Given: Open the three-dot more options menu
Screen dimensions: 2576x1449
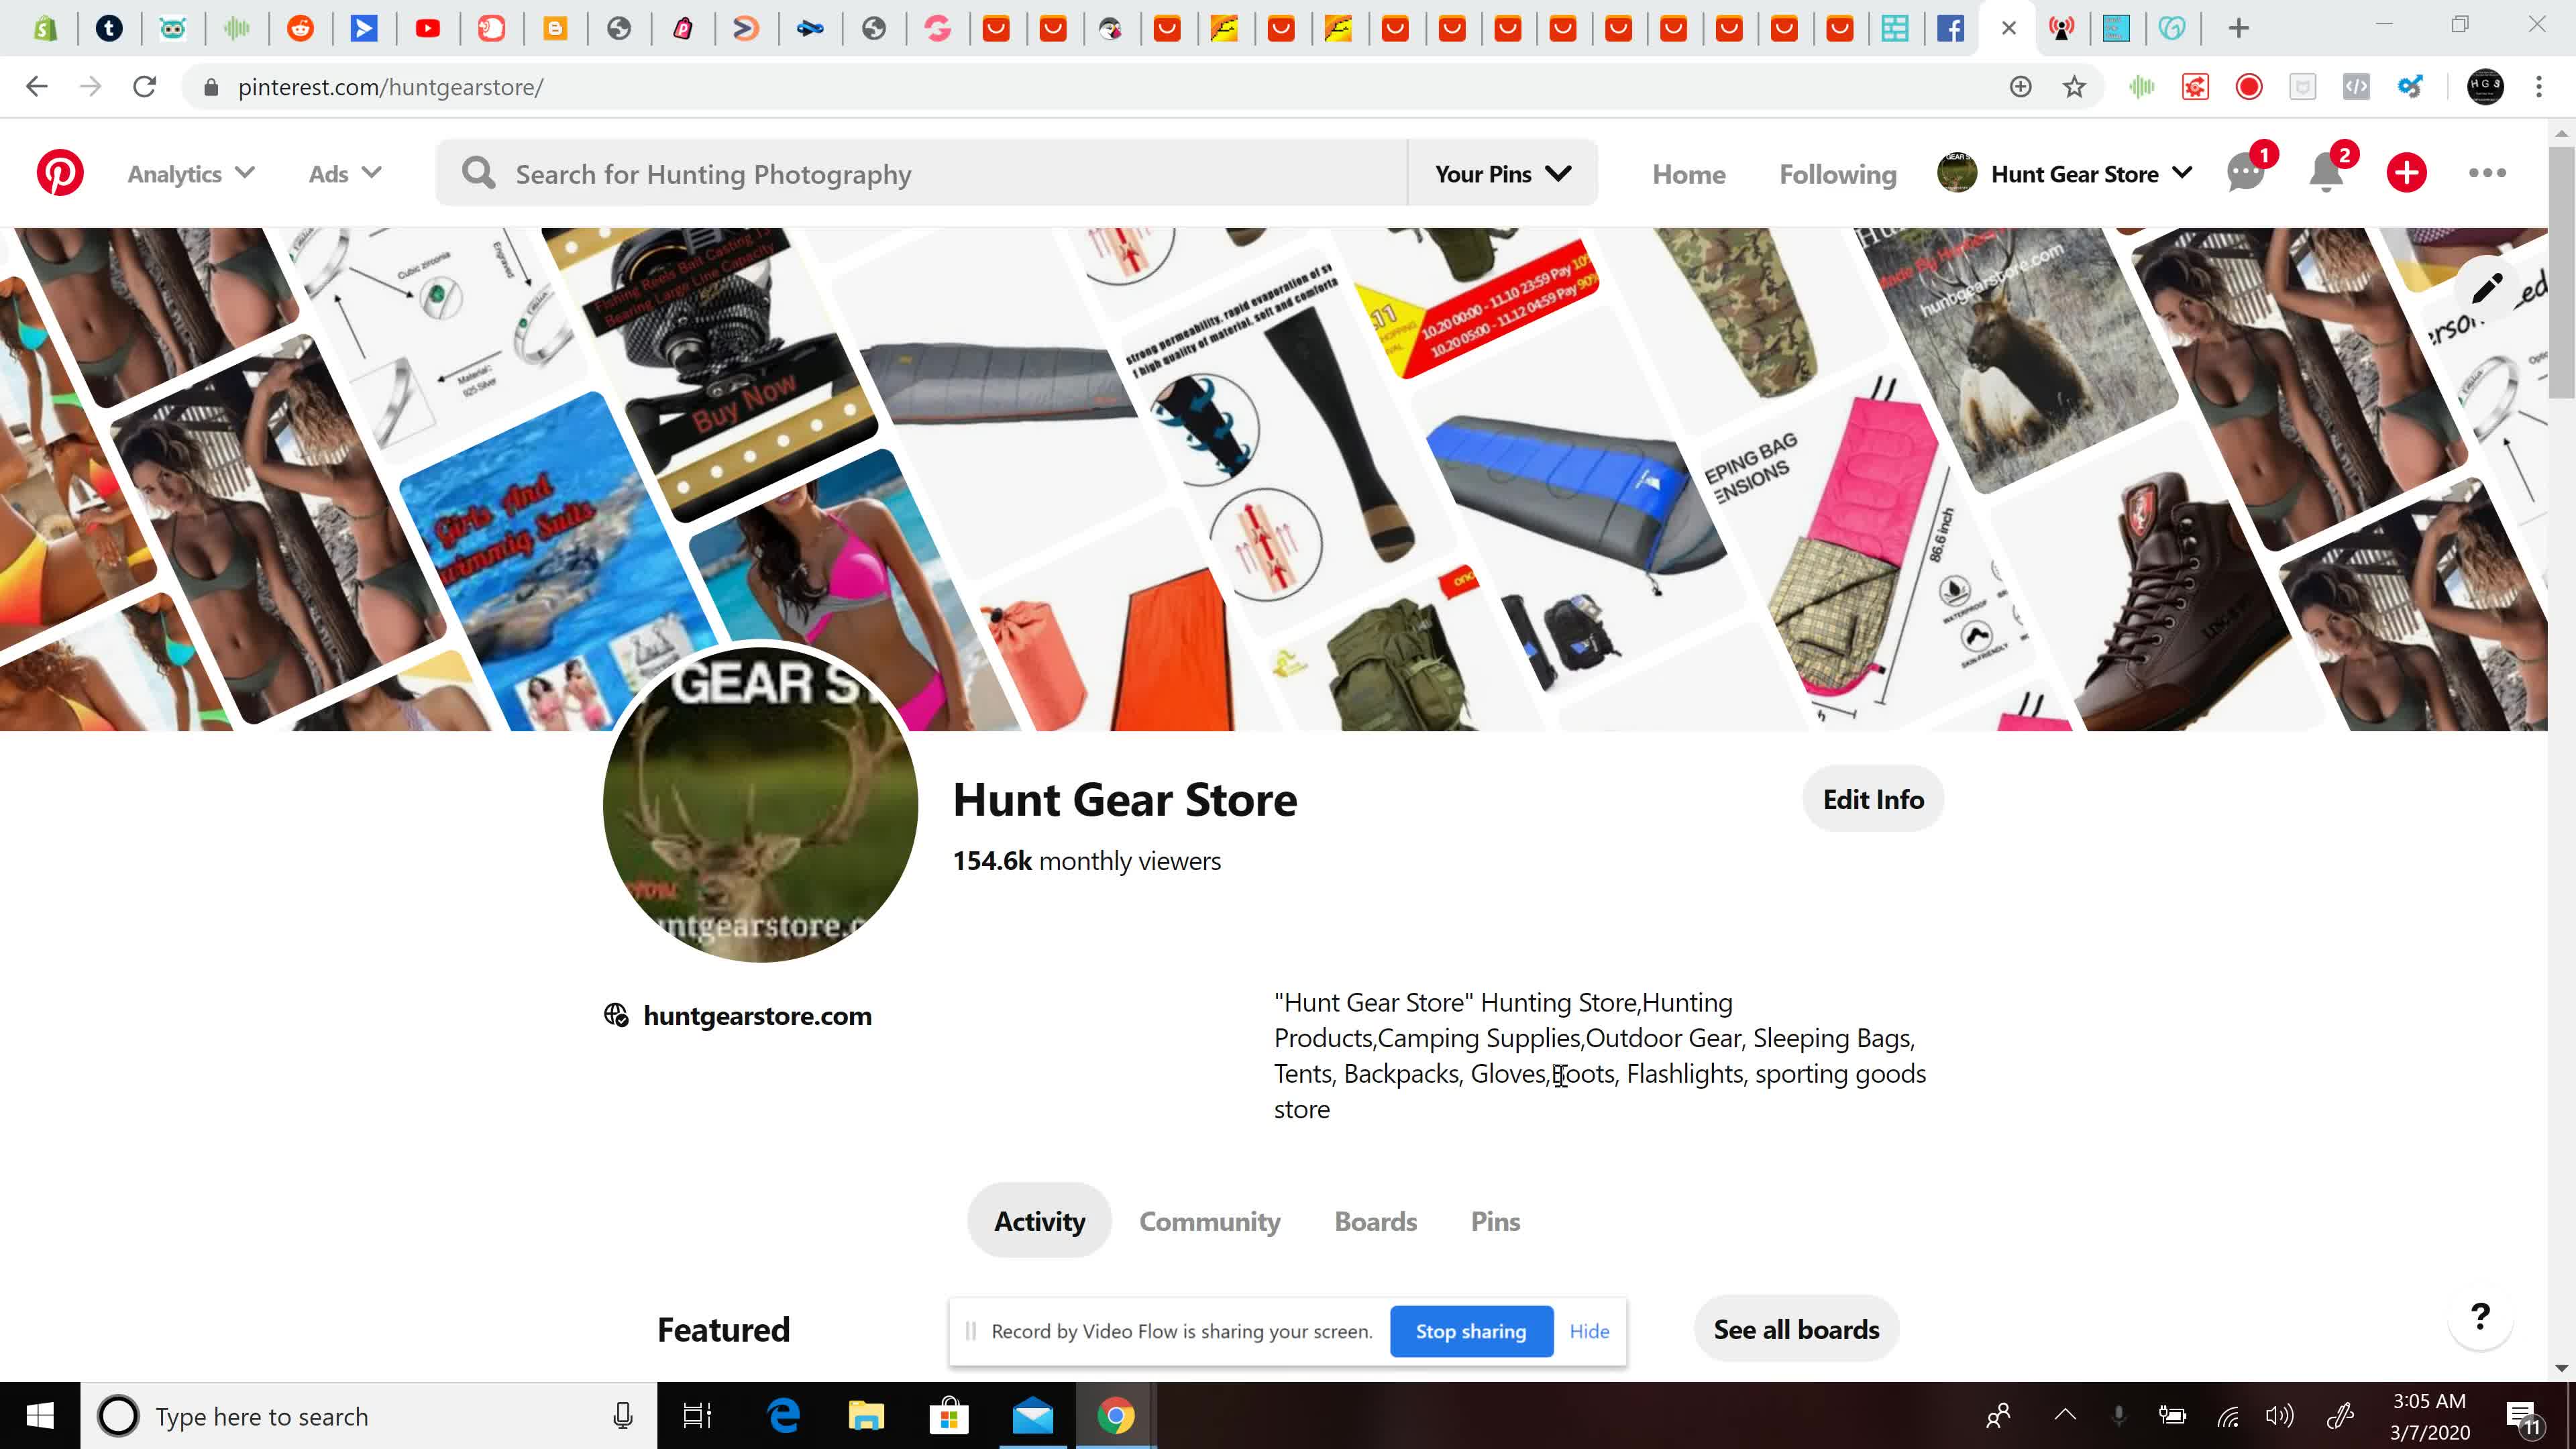Looking at the screenshot, I should 2487,173.
